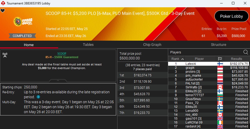This screenshot has height=129, width=250.
Task: Click Lateski's country flag
Action: [220, 64]
